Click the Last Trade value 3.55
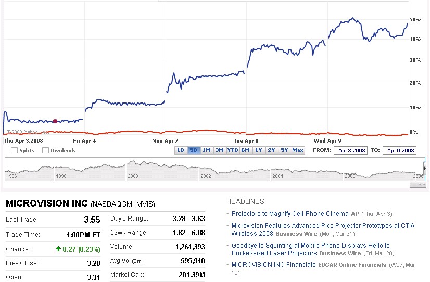 (x=92, y=220)
